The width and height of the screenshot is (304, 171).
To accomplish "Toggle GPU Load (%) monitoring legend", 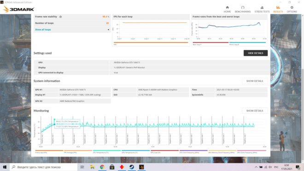I will [x=164, y=151].
